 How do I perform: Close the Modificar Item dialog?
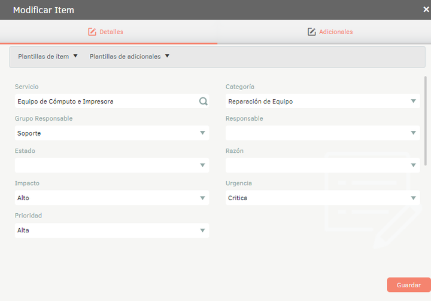[426, 10]
